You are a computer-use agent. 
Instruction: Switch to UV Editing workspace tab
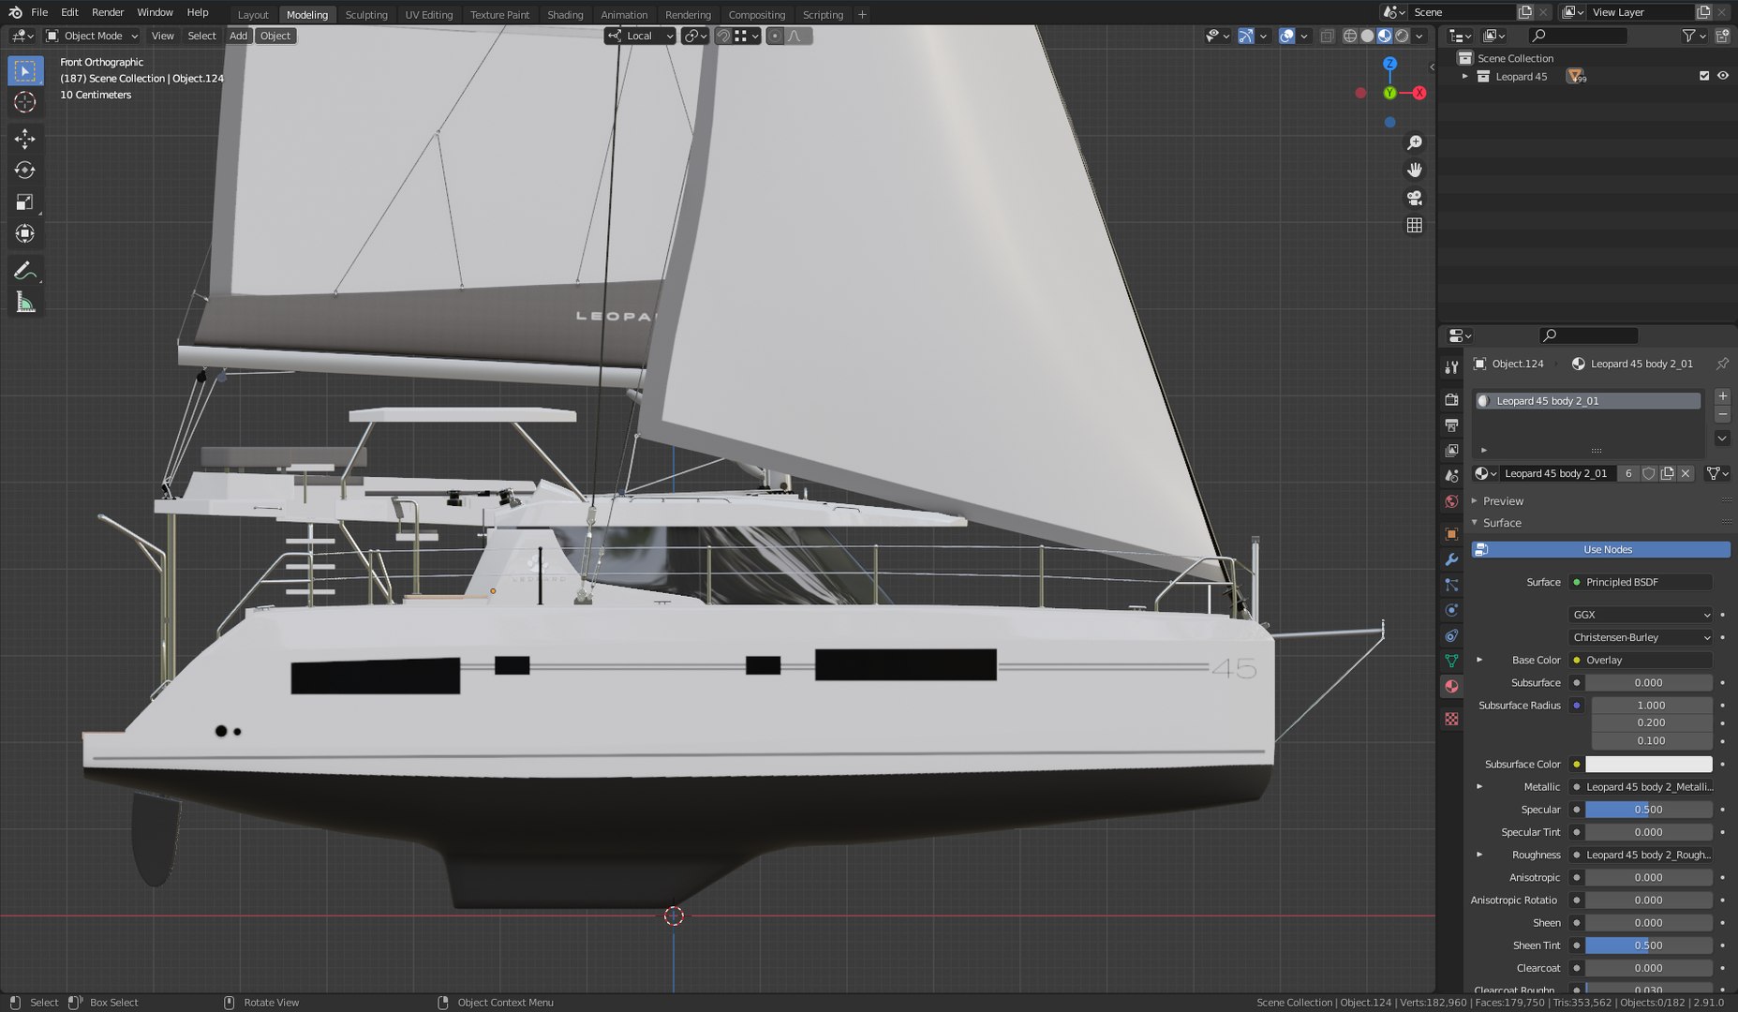[x=428, y=14]
